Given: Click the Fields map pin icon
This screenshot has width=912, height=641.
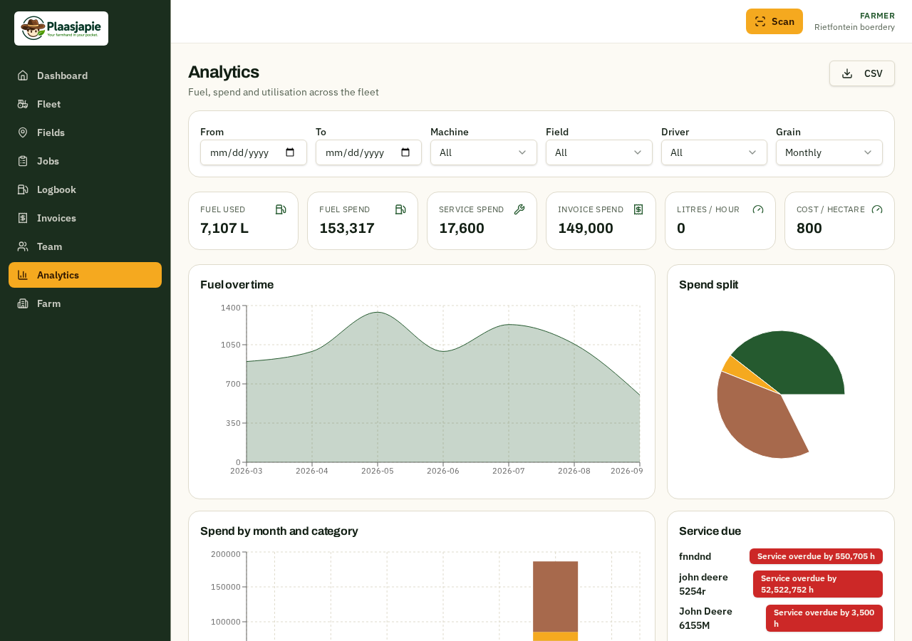Looking at the screenshot, I should (23, 132).
